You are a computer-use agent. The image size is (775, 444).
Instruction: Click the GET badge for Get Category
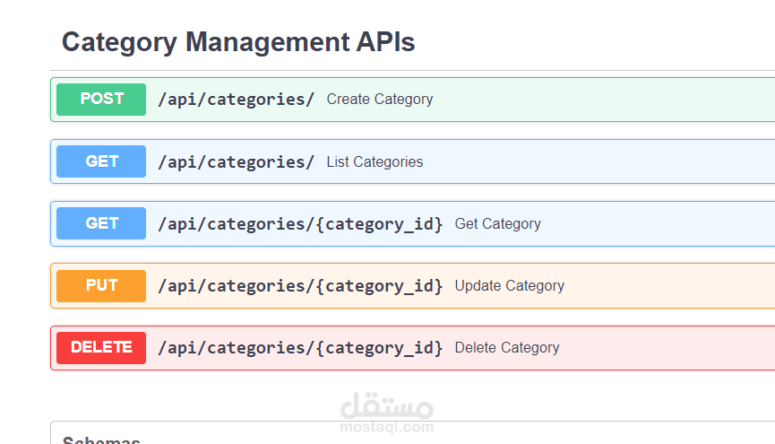point(101,223)
